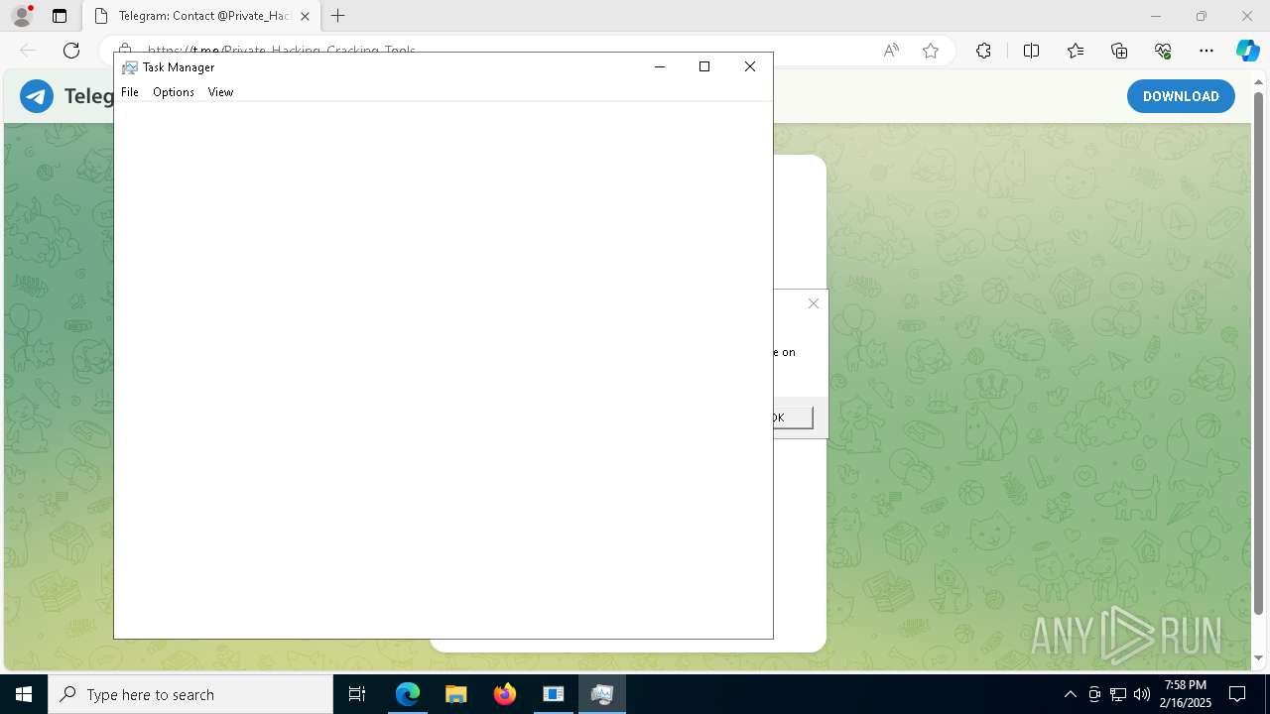This screenshot has height=714, width=1270.
Task: Add page to favorites star icon
Action: coord(931,51)
